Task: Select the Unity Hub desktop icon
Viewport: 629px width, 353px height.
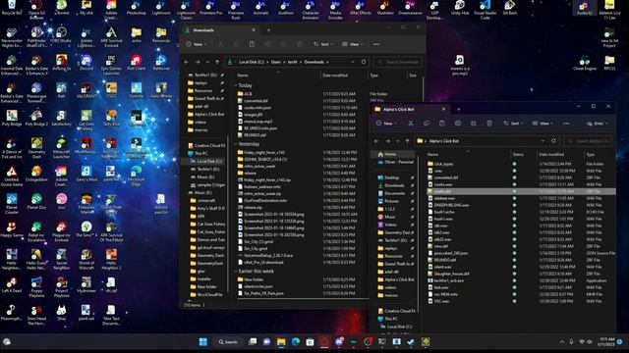Action: pyautogui.click(x=460, y=8)
